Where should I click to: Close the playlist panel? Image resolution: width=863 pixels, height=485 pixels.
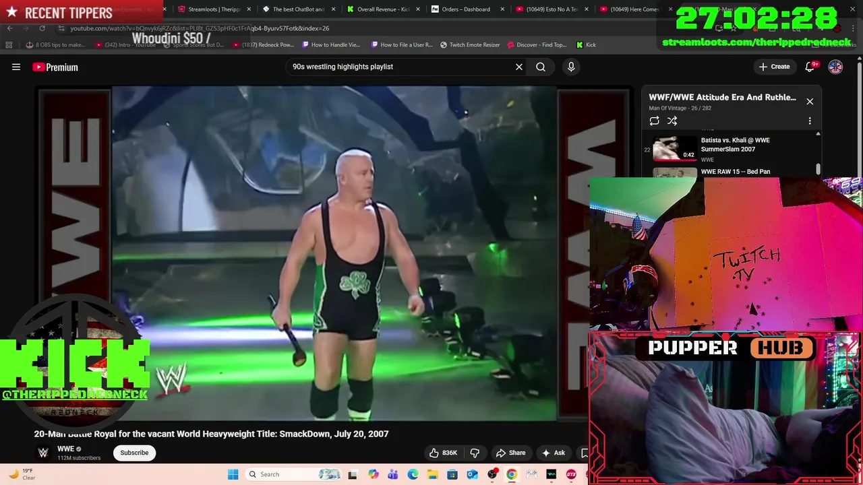(810, 101)
